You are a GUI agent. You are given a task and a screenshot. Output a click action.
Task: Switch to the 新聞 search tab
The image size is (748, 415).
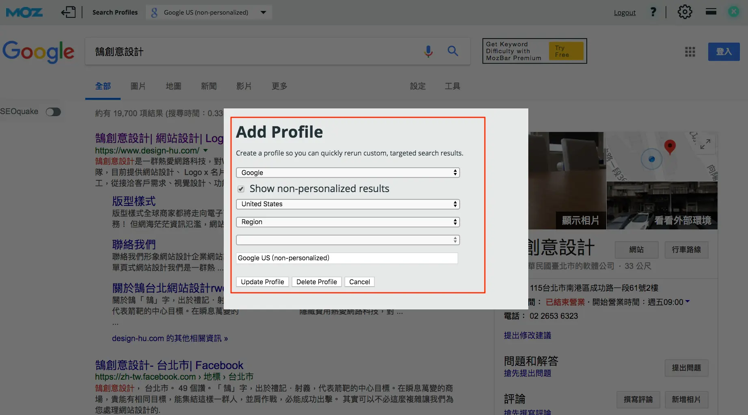pos(209,86)
